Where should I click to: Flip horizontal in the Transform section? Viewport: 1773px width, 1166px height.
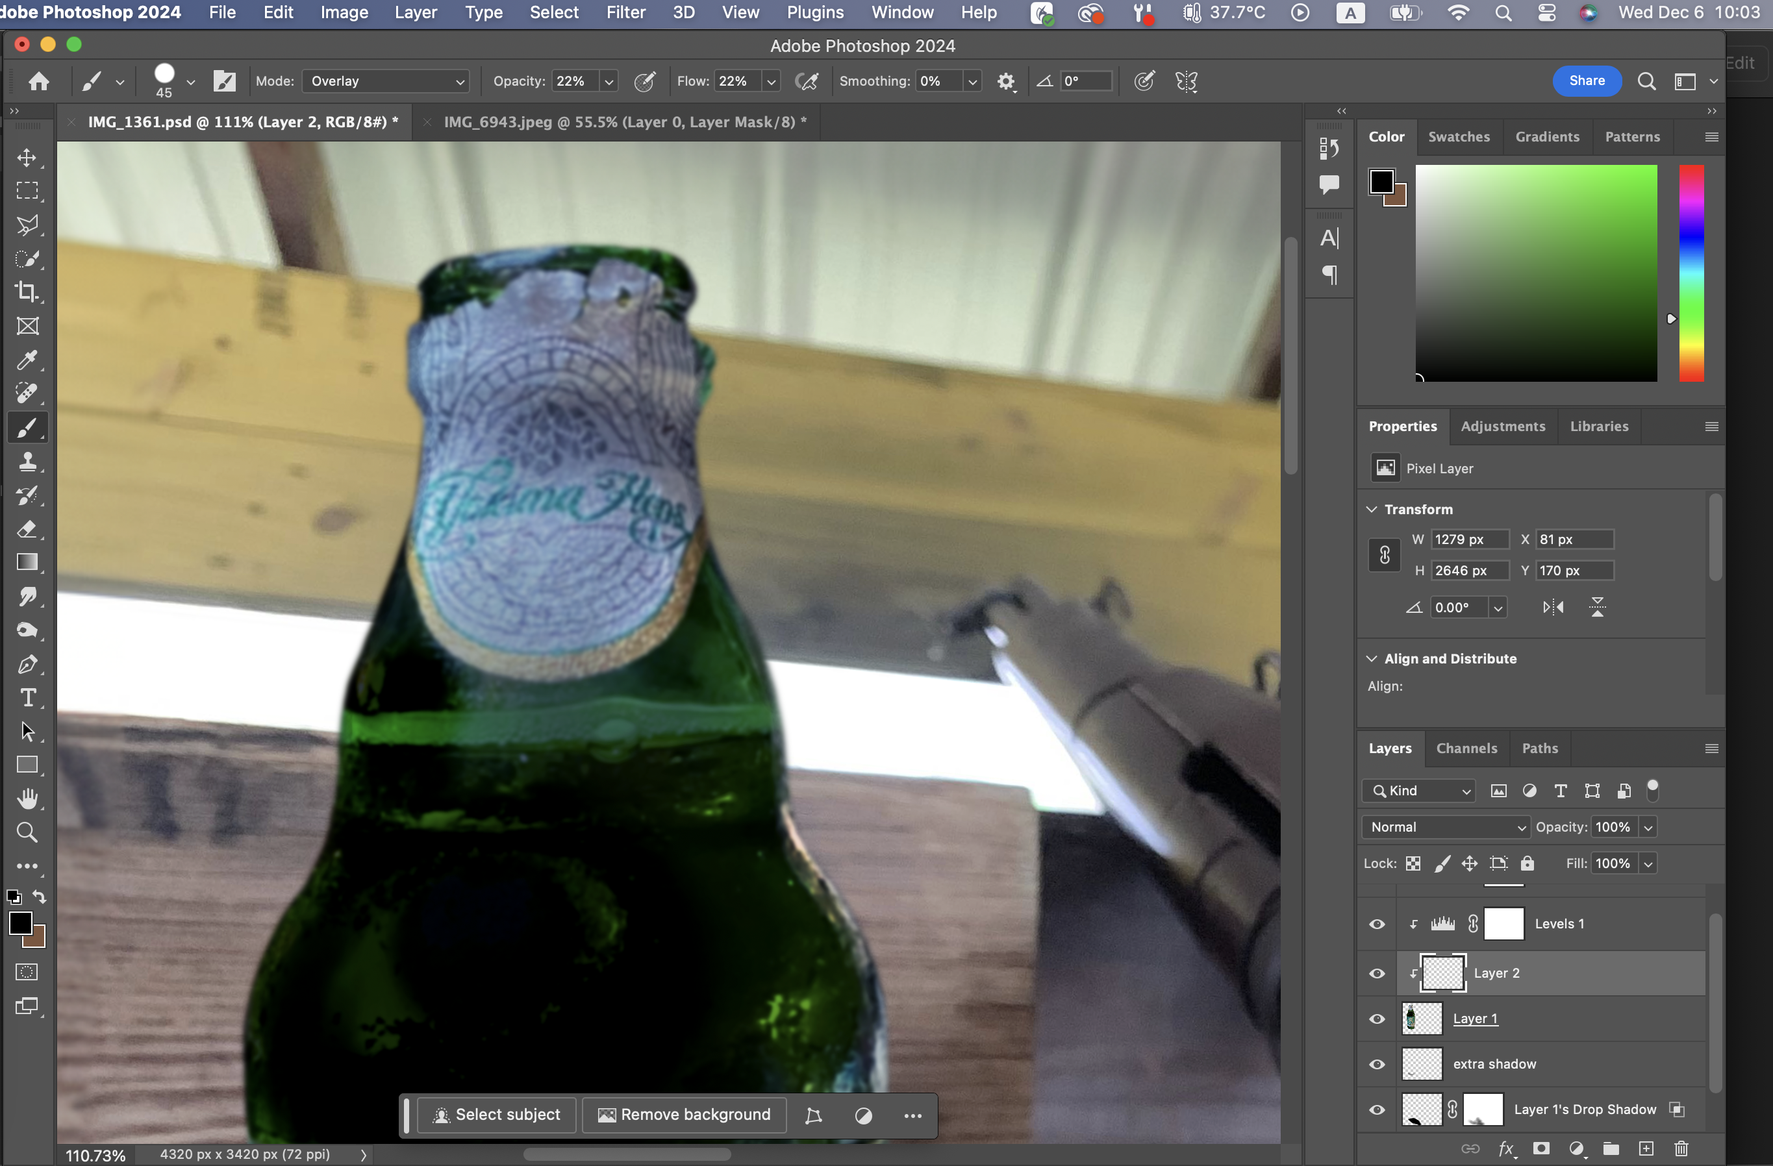point(1552,608)
